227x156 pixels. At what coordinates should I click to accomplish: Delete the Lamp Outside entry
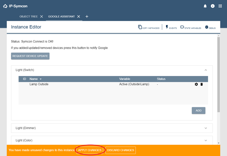coord(202,84)
